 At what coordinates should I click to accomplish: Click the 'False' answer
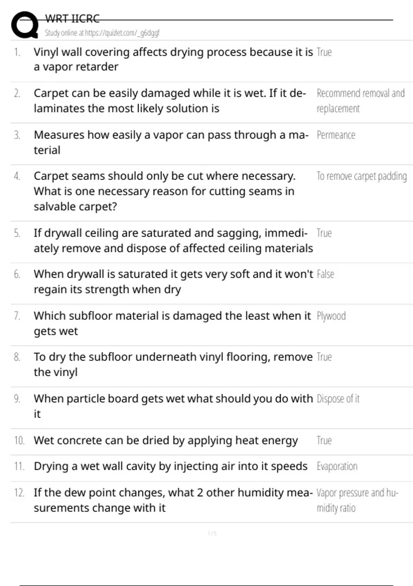click(x=325, y=274)
